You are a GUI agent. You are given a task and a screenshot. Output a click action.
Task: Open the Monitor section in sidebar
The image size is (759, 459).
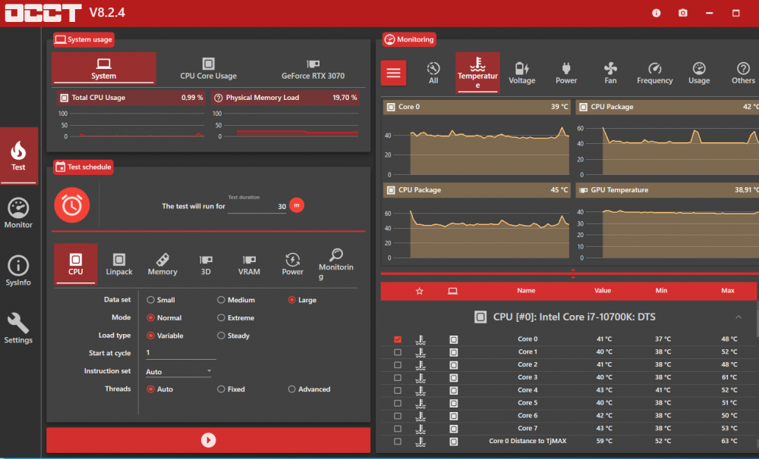(x=18, y=213)
